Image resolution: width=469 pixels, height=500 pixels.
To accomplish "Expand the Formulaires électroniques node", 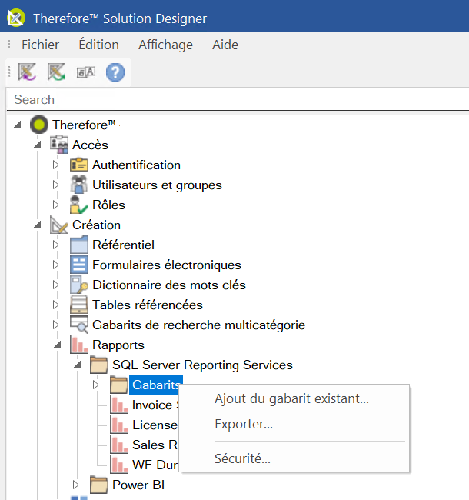I will click(x=56, y=265).
